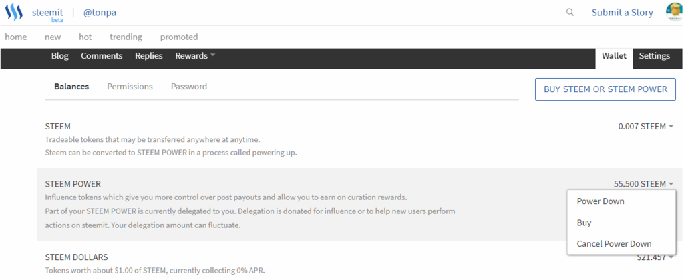Image resolution: width=684 pixels, height=280 pixels.
Task: Click the STEEM DOLLARS heading text
Action: click(76, 257)
